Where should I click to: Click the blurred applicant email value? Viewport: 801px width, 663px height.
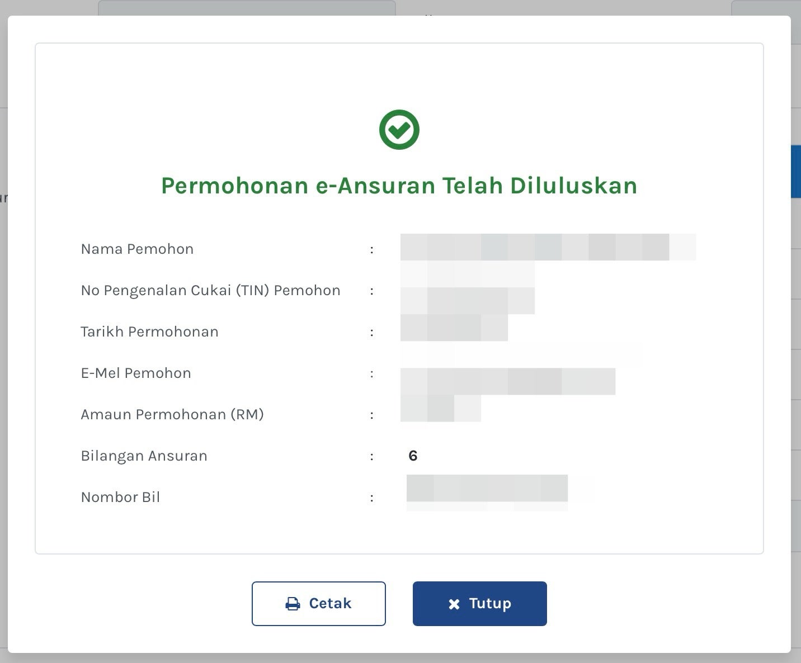[x=507, y=381]
